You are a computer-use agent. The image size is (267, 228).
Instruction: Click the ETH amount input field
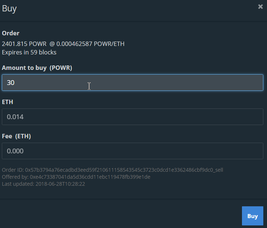(133, 117)
